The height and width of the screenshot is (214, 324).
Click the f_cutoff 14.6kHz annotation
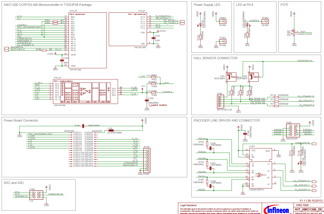158,105
